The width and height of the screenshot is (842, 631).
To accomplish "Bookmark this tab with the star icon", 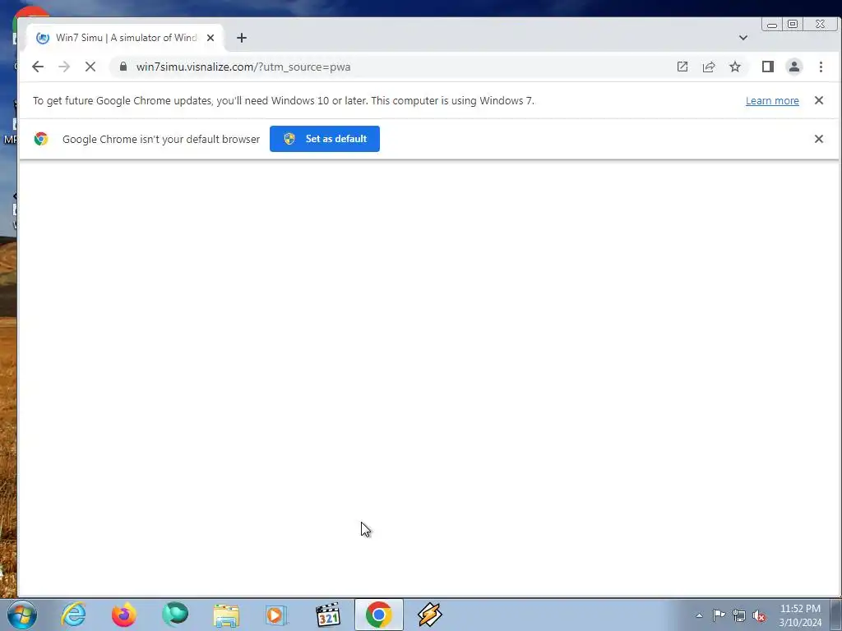I will [734, 67].
